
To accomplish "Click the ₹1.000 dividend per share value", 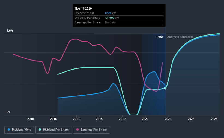I will pyautogui.click(x=110, y=18).
